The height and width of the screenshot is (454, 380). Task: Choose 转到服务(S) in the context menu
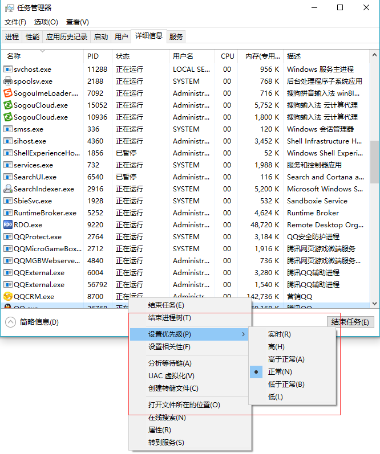190,443
